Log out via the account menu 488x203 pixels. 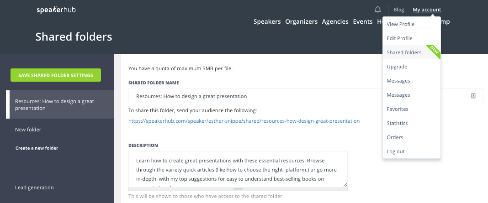396,151
